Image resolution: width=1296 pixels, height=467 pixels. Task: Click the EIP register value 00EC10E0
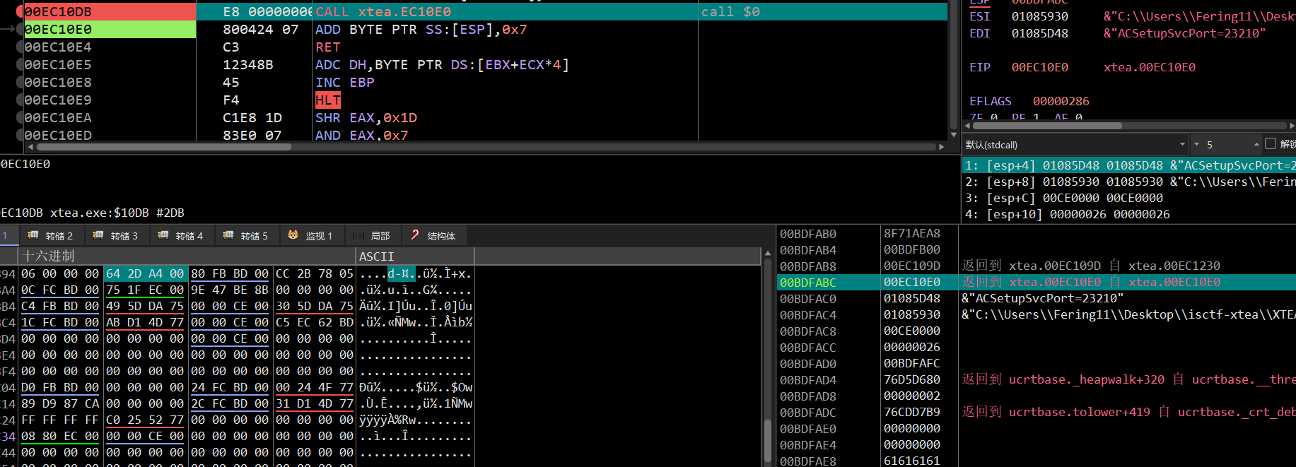[x=1039, y=67]
